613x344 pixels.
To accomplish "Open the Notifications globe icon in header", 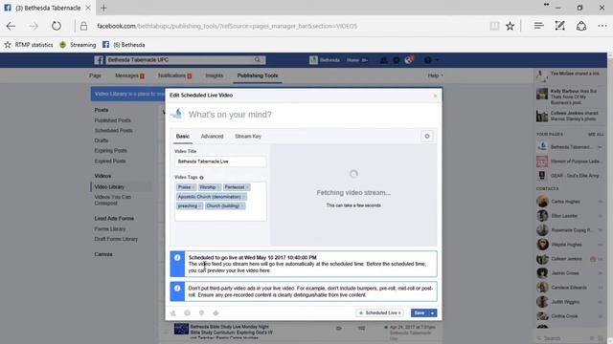I will (409, 60).
